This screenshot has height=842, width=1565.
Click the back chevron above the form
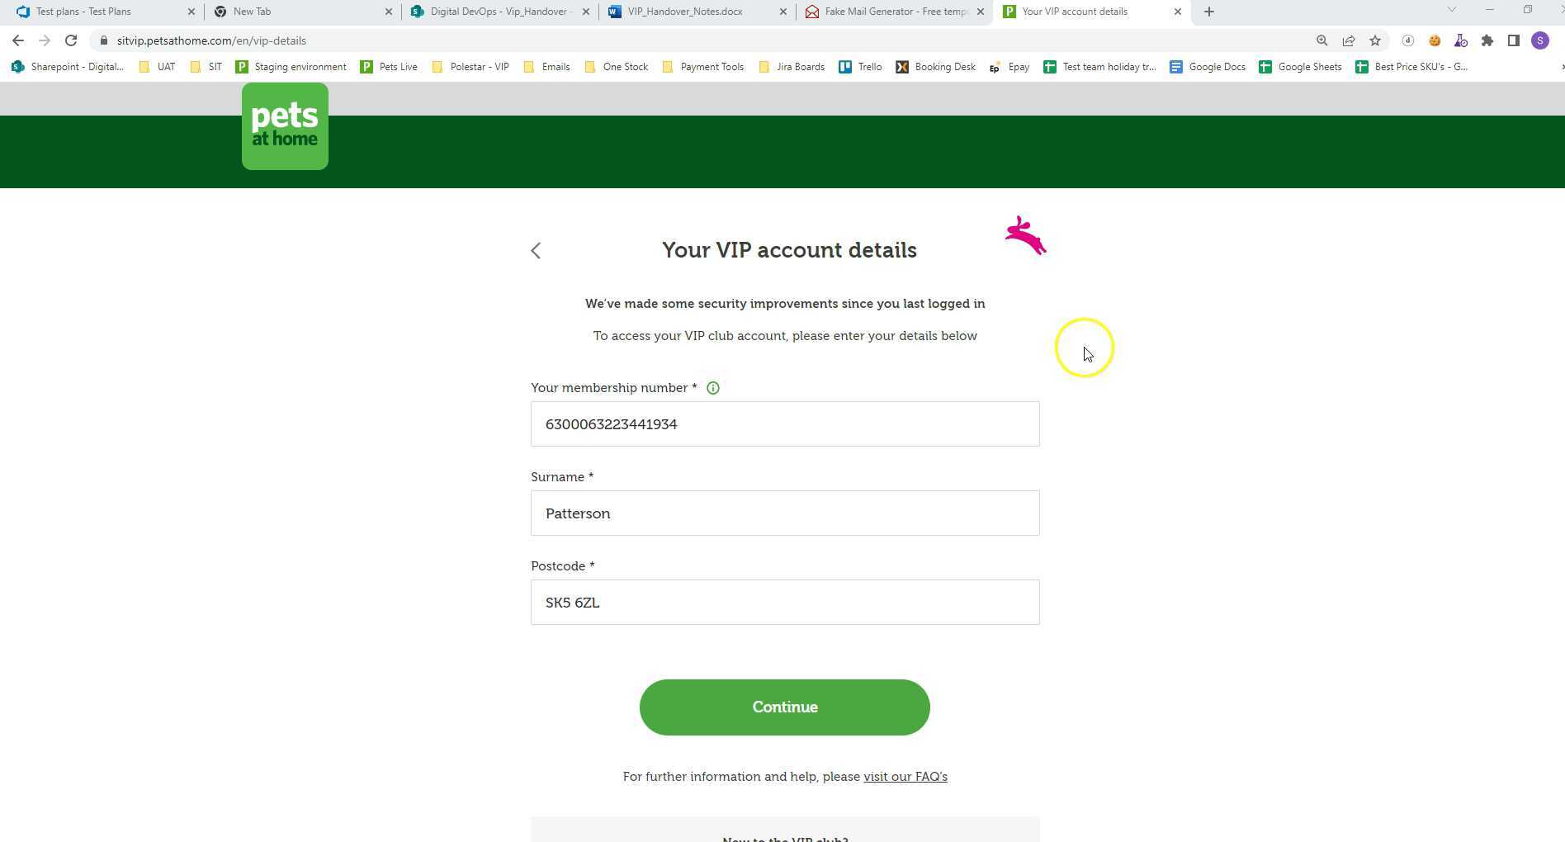pos(536,250)
